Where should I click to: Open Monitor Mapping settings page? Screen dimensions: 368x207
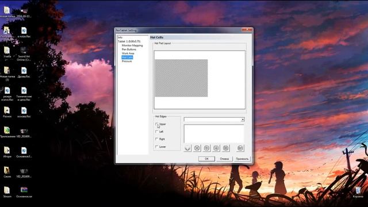coord(132,45)
